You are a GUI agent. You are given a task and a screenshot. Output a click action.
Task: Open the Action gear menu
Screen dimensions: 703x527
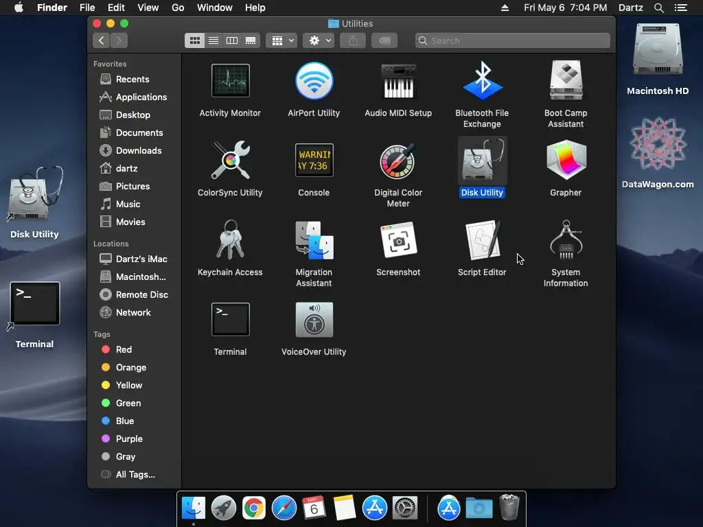click(319, 40)
